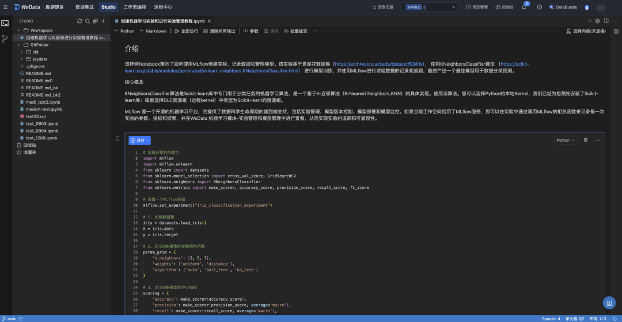
Task: Open the run options dropdown arrow
Action: (149, 141)
